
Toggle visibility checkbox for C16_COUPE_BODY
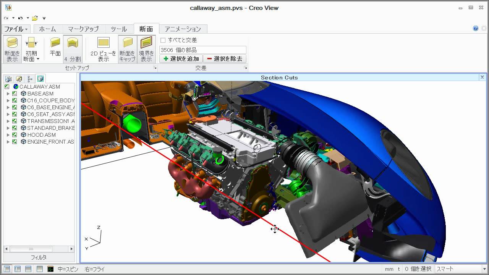(15, 100)
